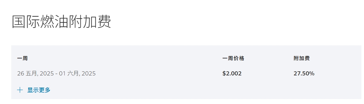Image resolution: width=364 pixels, height=104 pixels.
Task: Click the 国际 characters in the heading
Action: click(x=26, y=22)
